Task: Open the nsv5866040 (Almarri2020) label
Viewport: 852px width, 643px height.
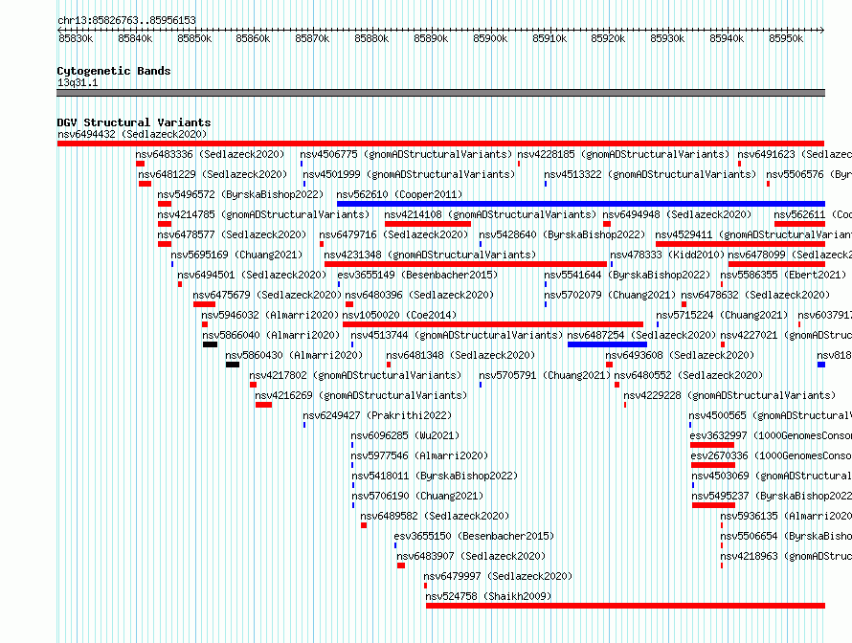Action: tap(271, 335)
